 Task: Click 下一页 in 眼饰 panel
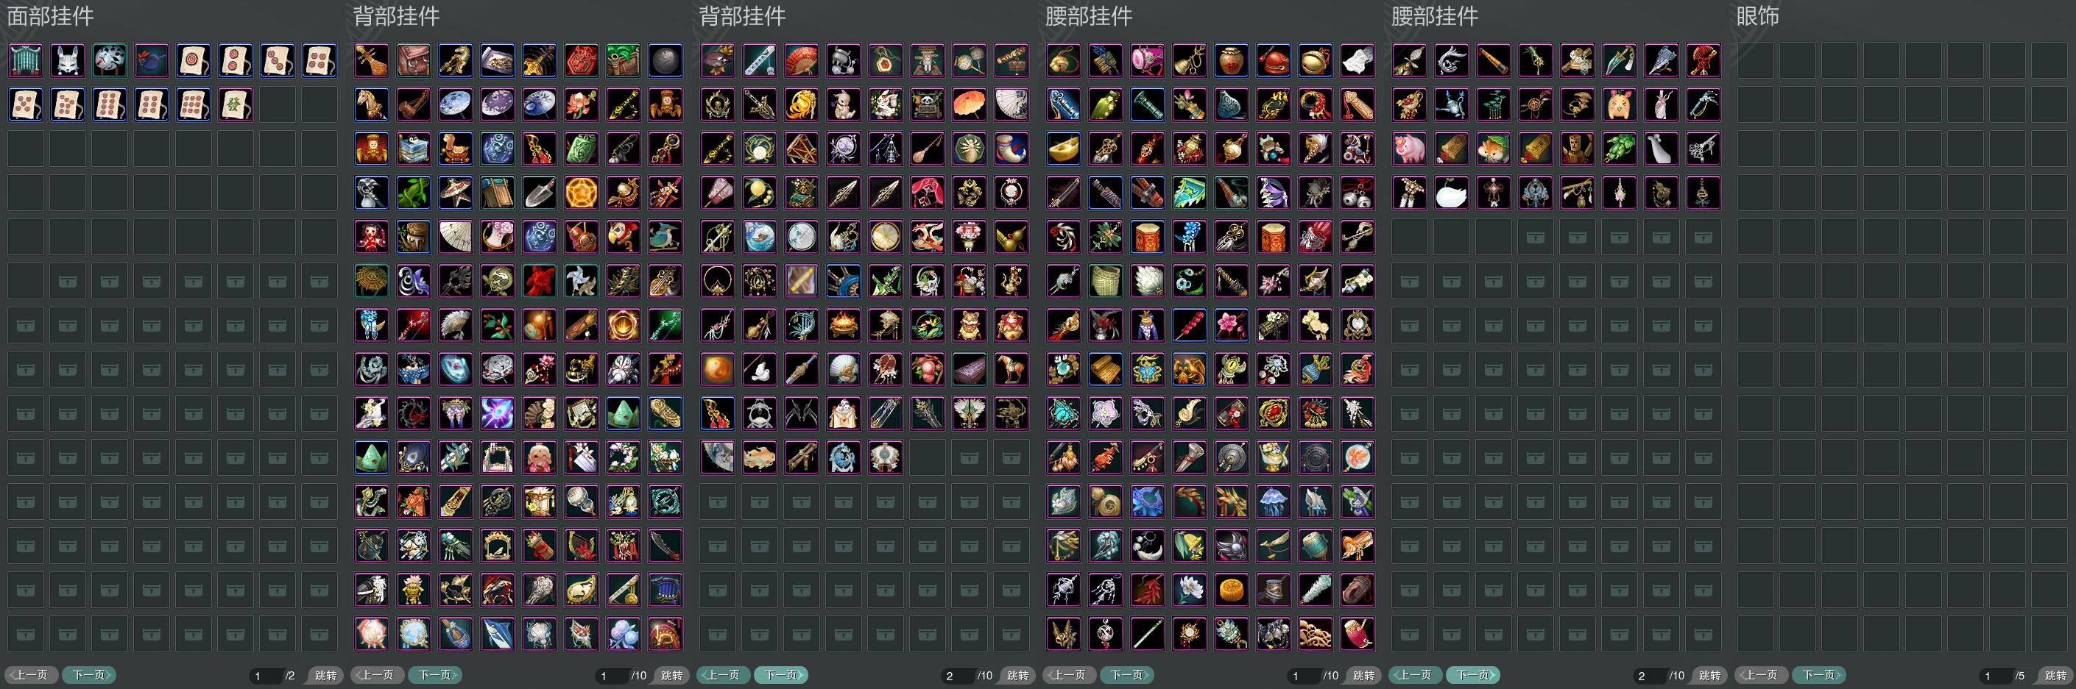(x=1819, y=674)
